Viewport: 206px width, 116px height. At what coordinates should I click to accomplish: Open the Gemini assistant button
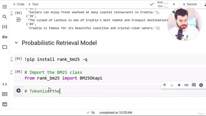click(x=190, y=4)
